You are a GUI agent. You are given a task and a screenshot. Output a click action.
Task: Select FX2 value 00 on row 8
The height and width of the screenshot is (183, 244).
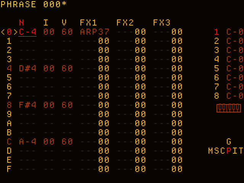click(x=140, y=105)
